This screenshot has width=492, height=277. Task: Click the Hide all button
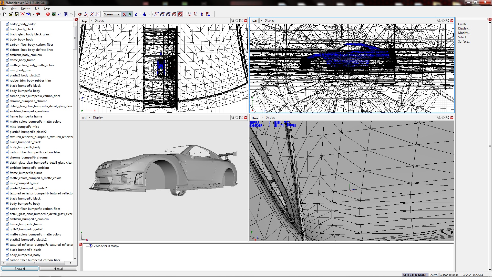coord(58,269)
